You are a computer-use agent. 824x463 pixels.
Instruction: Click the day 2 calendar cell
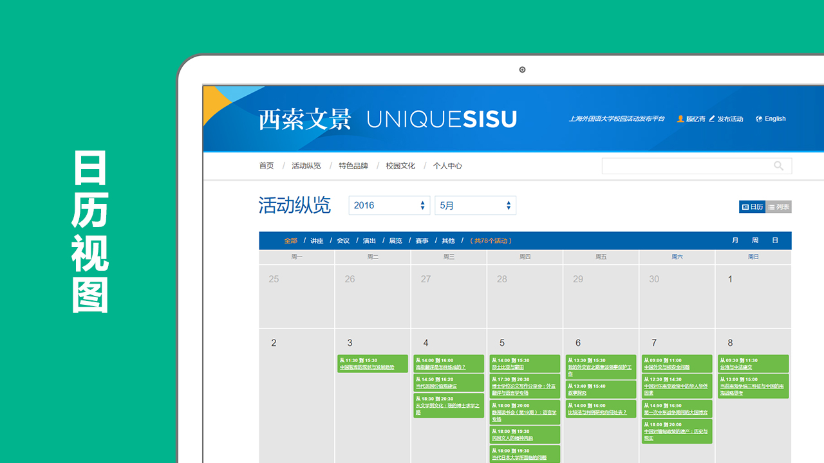click(x=297, y=397)
